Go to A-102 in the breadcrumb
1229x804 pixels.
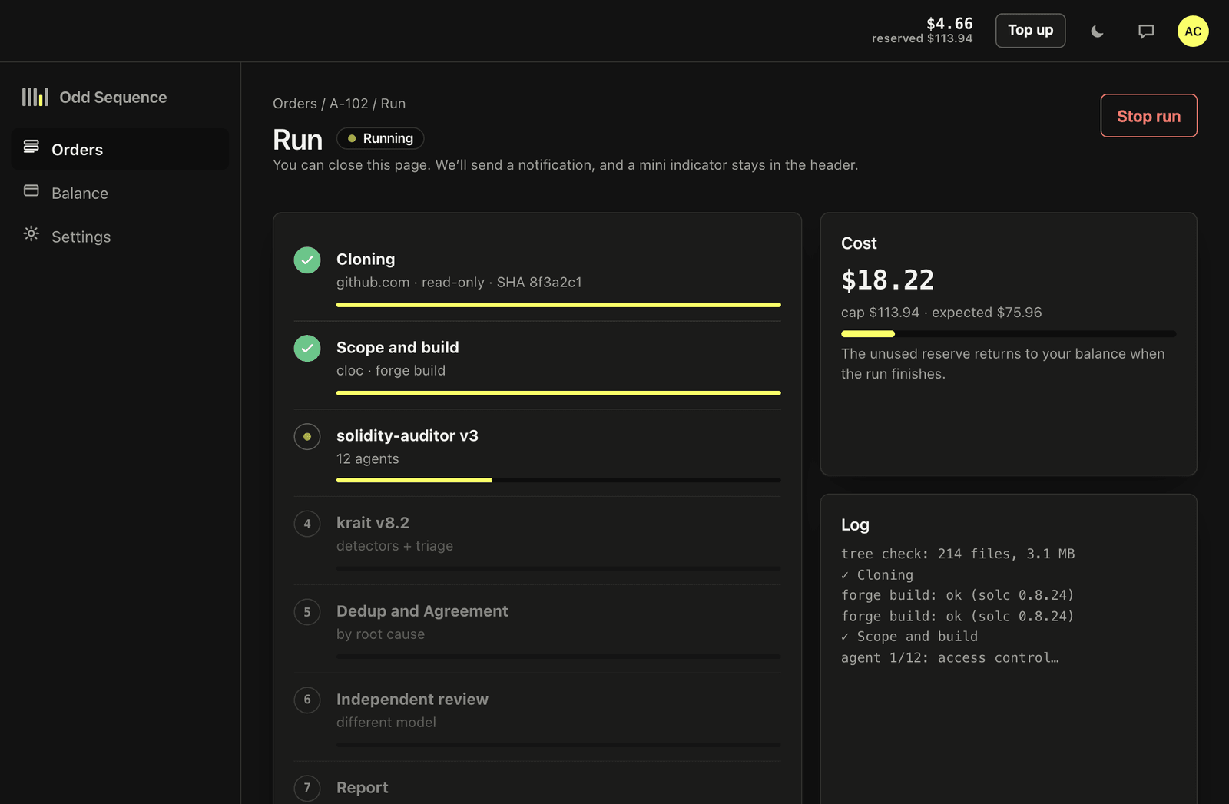click(349, 104)
